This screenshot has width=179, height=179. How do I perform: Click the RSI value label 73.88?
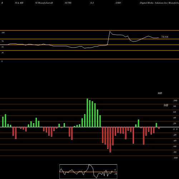click(165, 37)
